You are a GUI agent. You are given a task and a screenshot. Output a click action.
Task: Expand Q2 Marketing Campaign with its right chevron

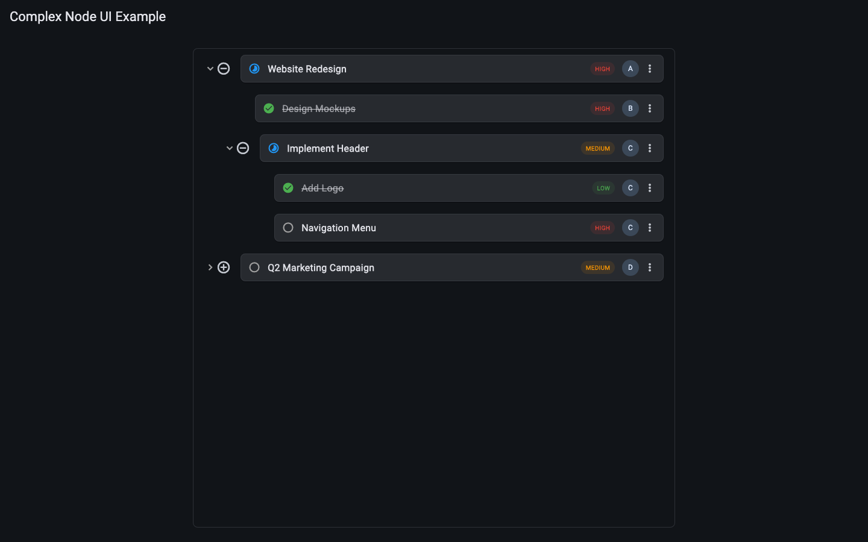(x=210, y=267)
